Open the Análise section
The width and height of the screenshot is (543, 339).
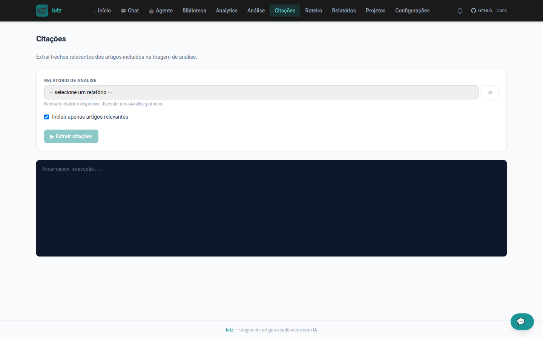[x=256, y=11]
